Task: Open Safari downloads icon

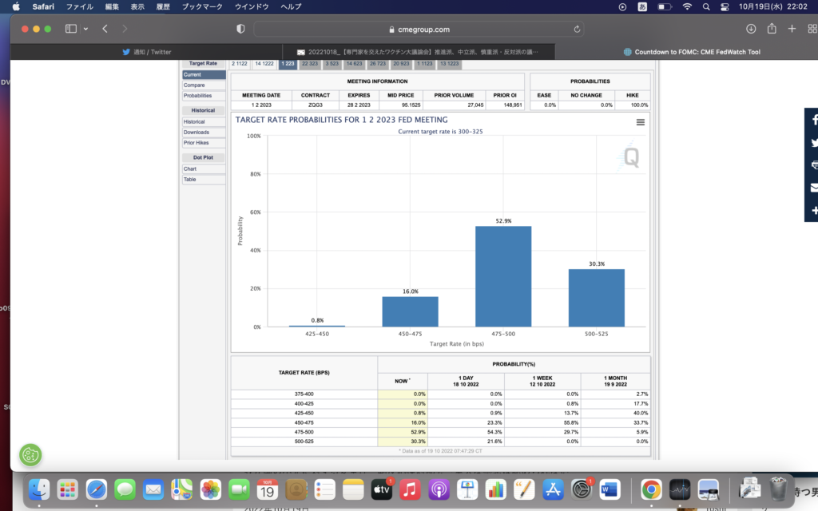Action: tap(751, 29)
